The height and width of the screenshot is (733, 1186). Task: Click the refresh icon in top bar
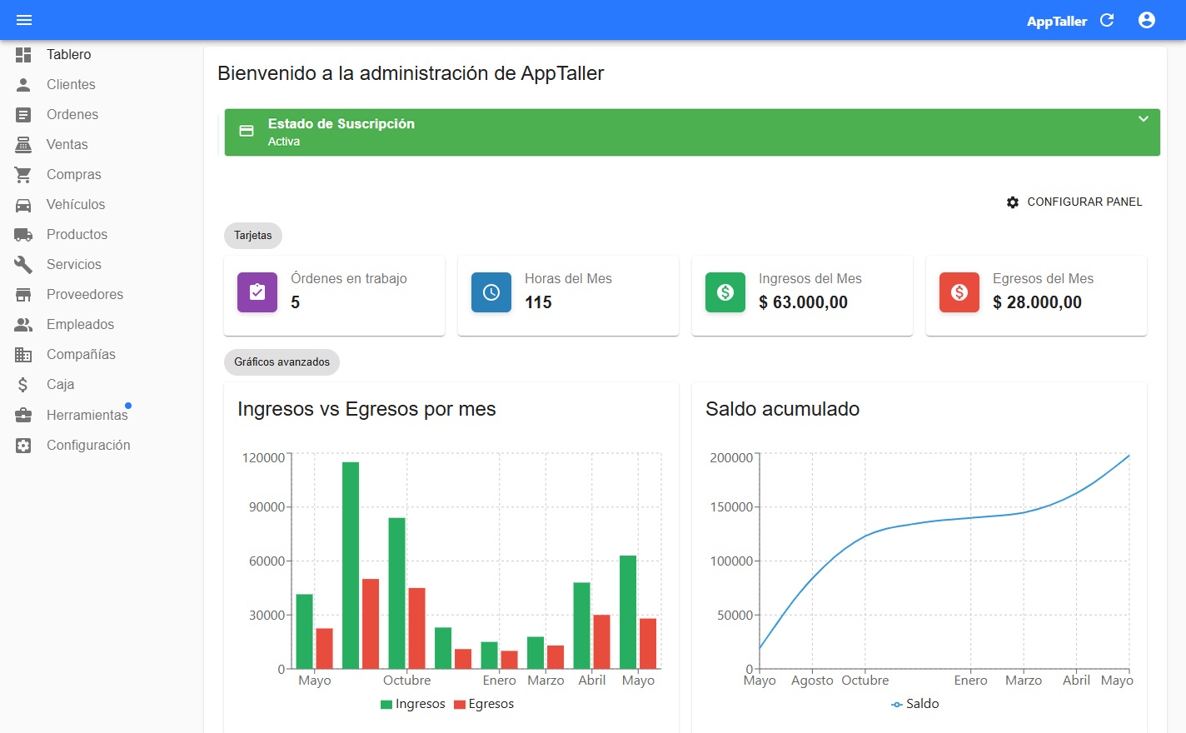pyautogui.click(x=1107, y=20)
